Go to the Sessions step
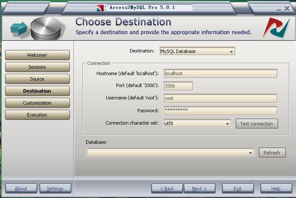 (38, 67)
